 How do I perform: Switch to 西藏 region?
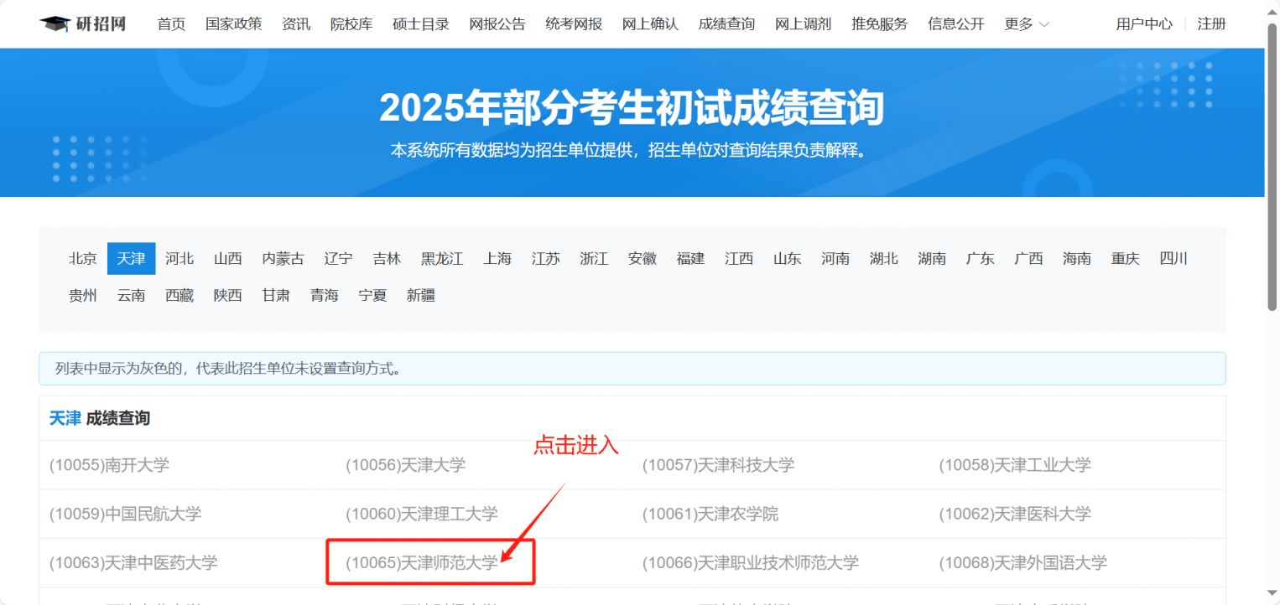(x=180, y=296)
